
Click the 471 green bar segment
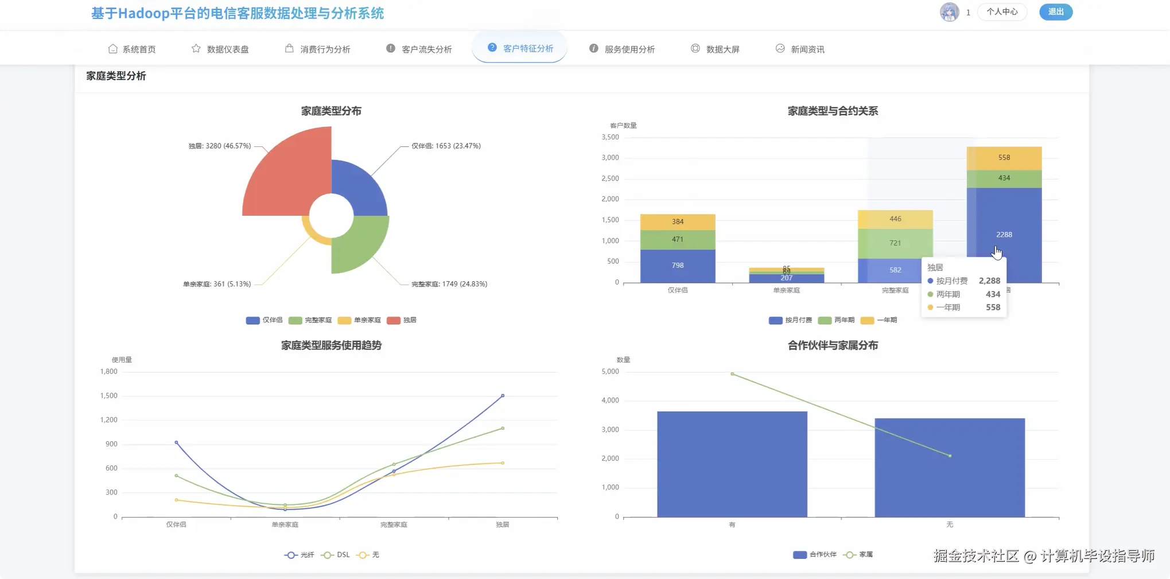pos(678,240)
